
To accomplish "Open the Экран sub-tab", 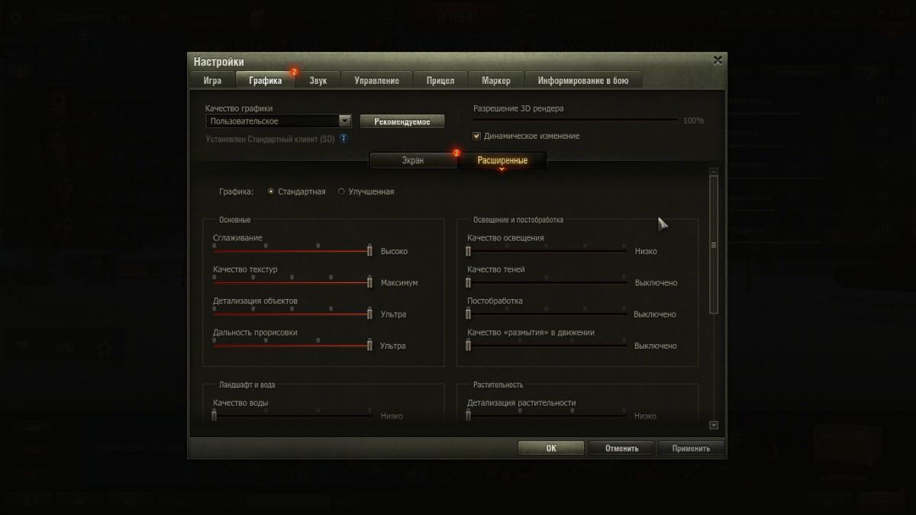I will coord(413,160).
